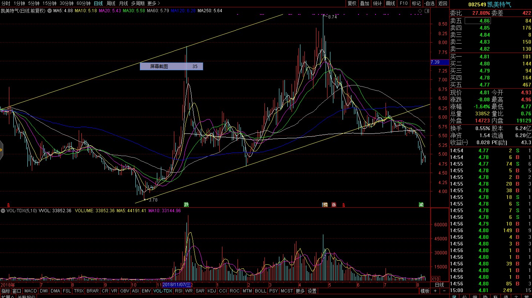This screenshot has height=298, width=532.
Task: Click the 15:00 trade row at 4.81
Action: point(491,291)
